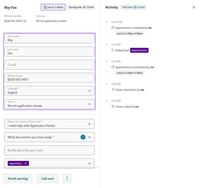Expand the purpose of your visit dropdown
Screen dimensions: 200x188
tap(89, 124)
